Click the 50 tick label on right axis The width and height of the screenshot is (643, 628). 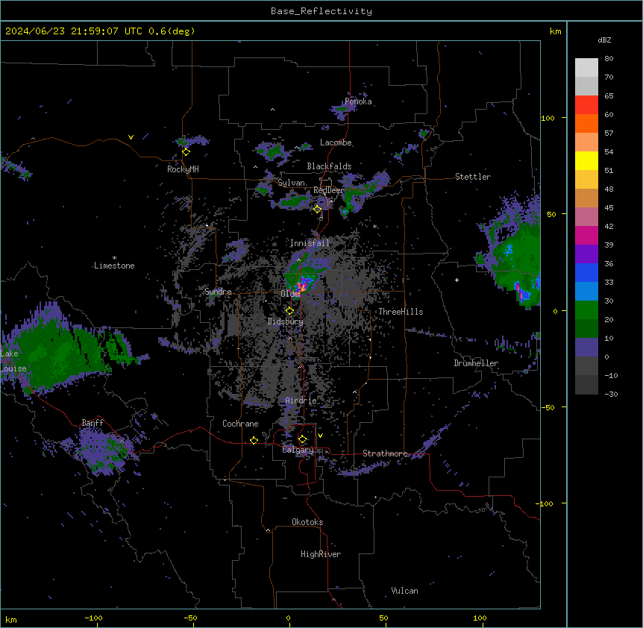tap(551, 214)
